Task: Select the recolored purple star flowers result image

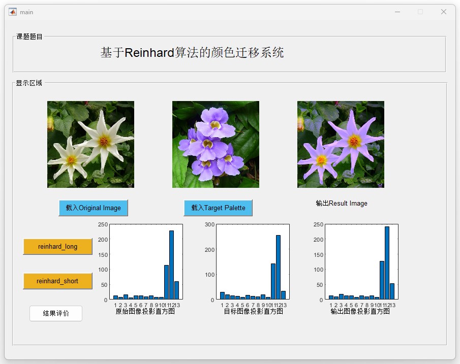Action: [x=341, y=145]
